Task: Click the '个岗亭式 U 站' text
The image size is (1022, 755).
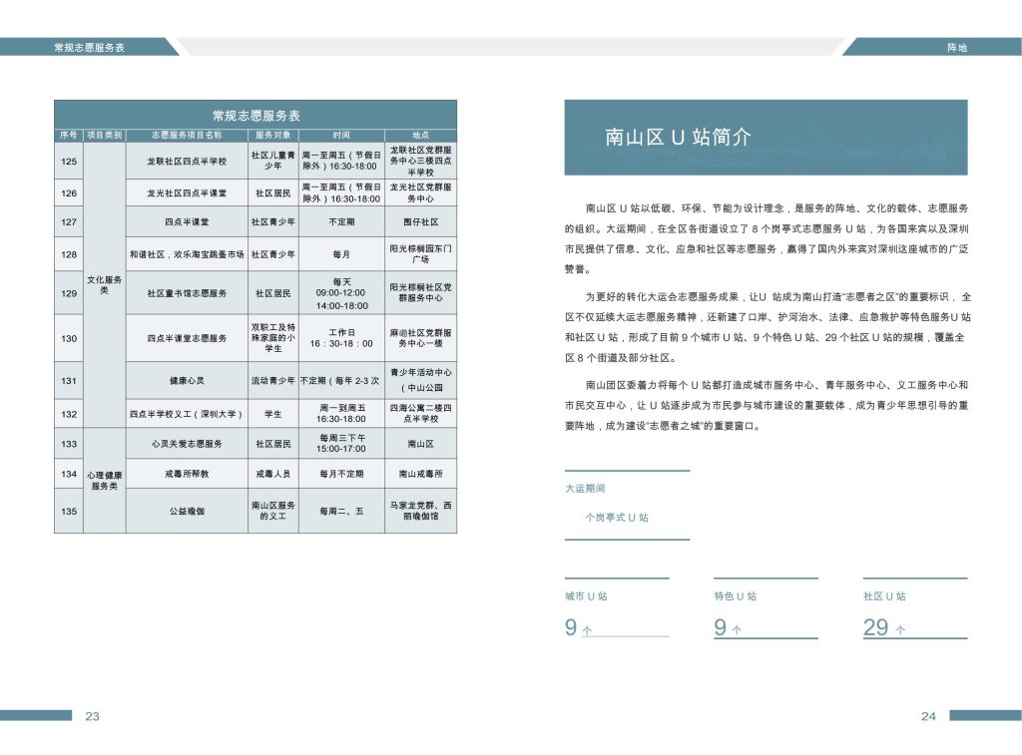Action: 617,518
